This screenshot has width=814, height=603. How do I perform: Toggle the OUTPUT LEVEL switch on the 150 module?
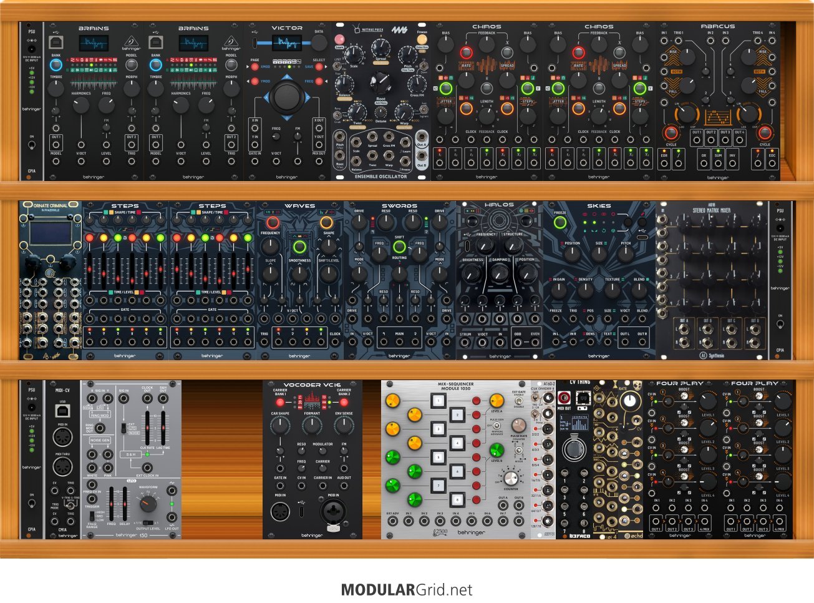tap(147, 522)
